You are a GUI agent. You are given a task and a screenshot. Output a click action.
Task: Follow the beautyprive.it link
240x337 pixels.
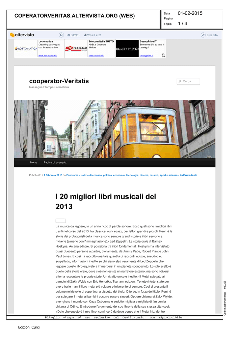[146, 56]
